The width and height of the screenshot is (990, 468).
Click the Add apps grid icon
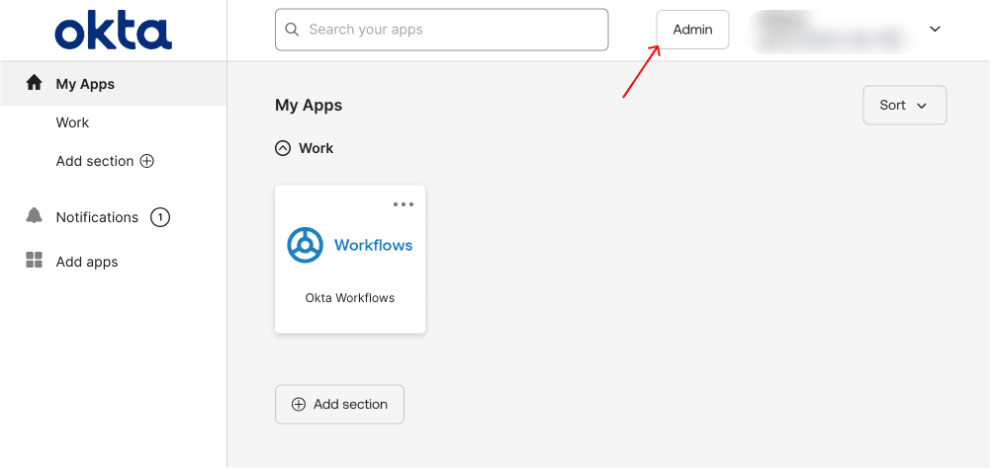tap(34, 261)
